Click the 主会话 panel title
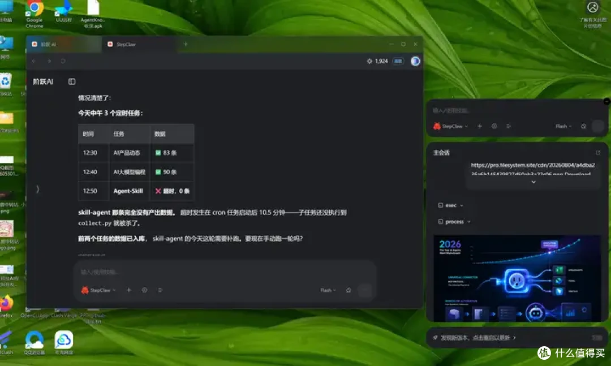Viewport: 611px width, 366px height. coord(441,153)
